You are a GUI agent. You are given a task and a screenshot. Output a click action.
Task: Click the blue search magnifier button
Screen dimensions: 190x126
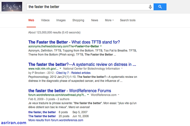(160, 7)
